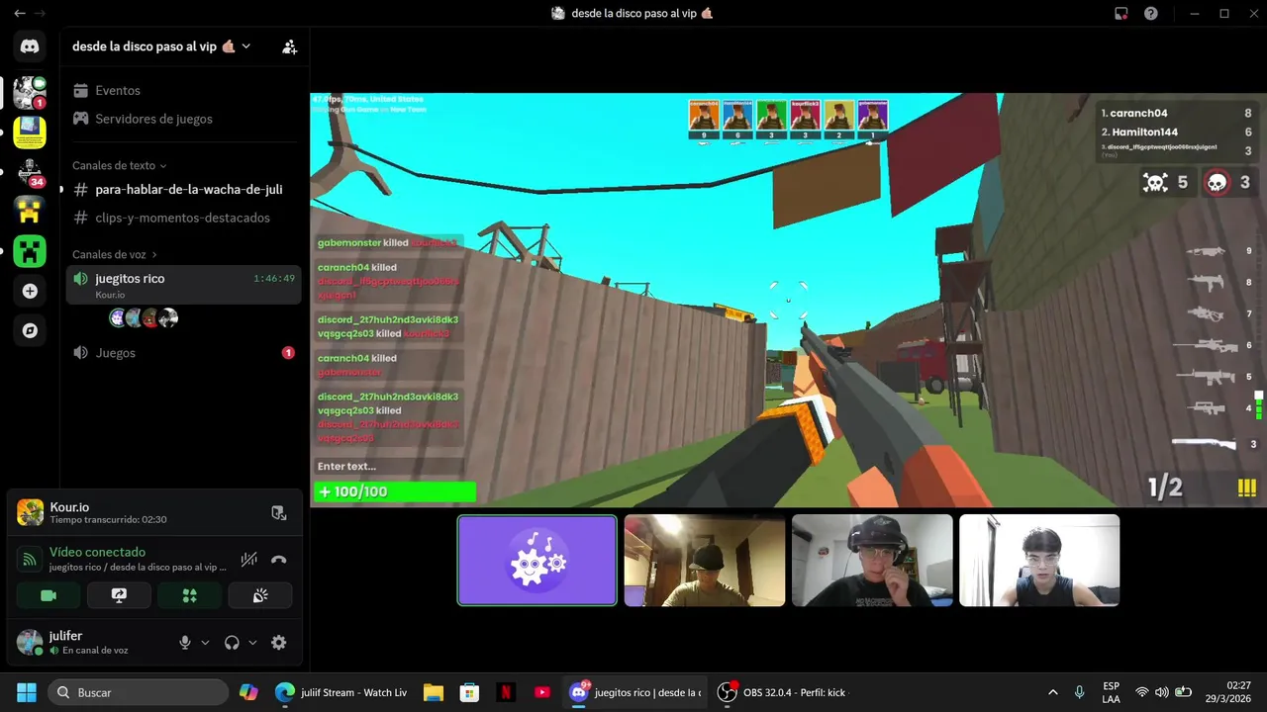Viewport: 1267px width, 712px height.
Task: Launch YouTube from the taskbar
Action: (x=542, y=692)
